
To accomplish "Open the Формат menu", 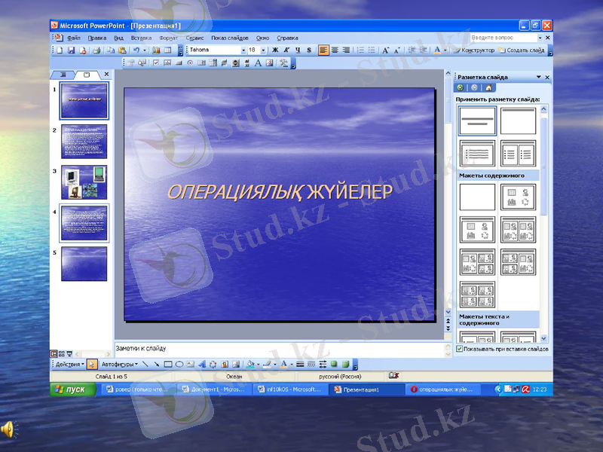I will coord(167,37).
